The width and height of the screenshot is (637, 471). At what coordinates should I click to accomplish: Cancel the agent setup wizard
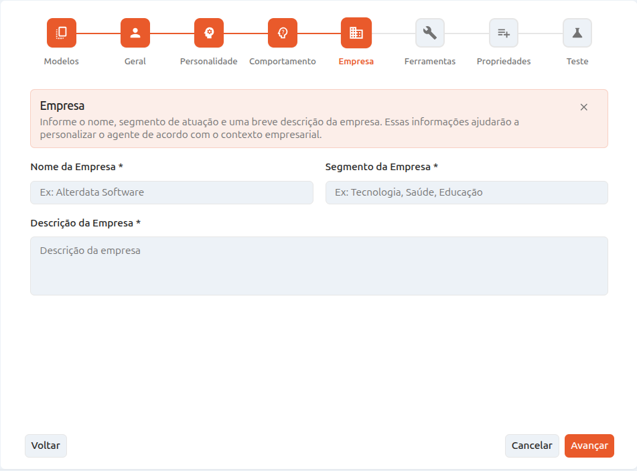point(532,446)
